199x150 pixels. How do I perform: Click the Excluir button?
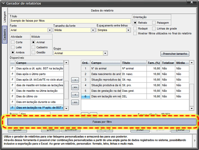[x=17, y=130]
